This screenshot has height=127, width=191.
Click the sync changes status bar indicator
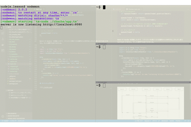(14, 121)
